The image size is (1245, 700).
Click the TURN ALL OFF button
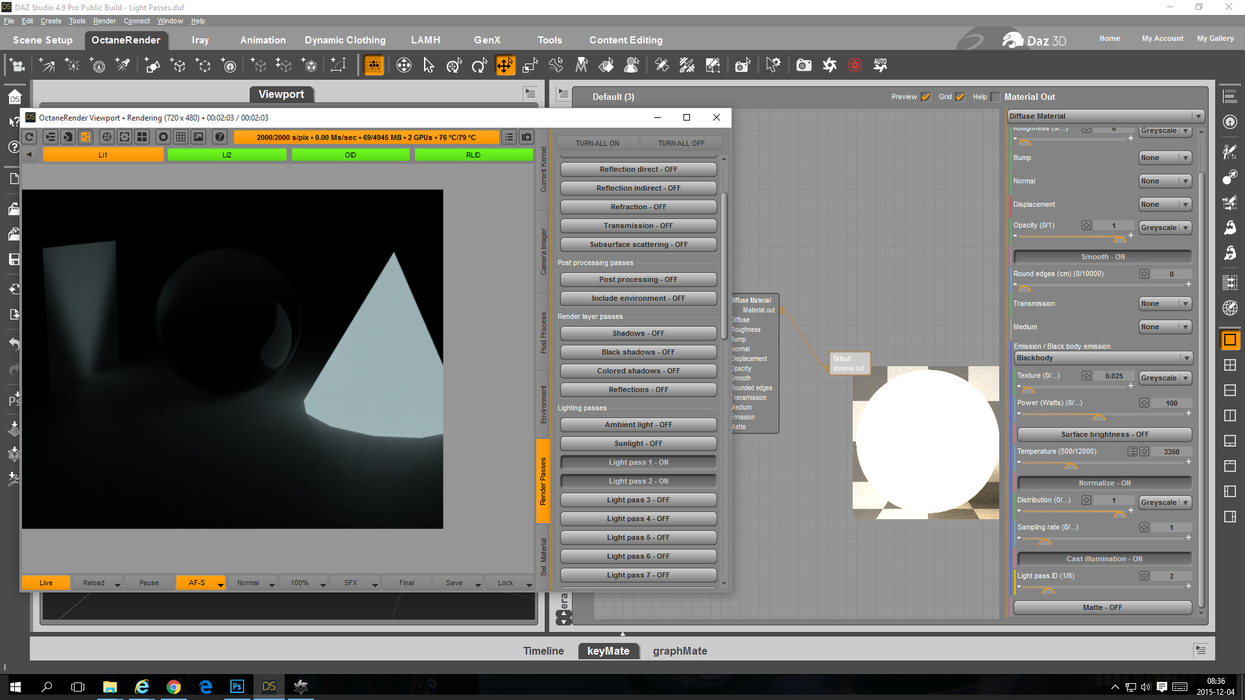pos(680,143)
